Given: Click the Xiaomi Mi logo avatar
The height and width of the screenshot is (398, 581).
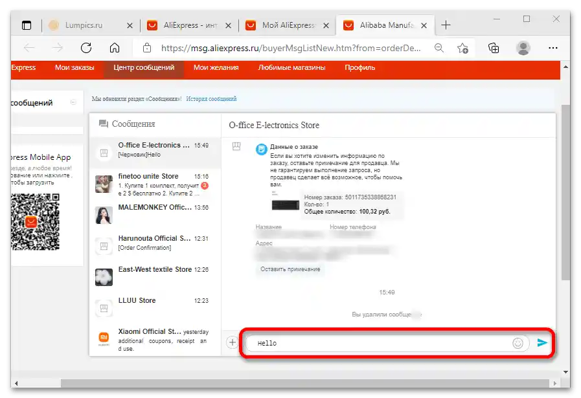Looking at the screenshot, I should tap(104, 338).
